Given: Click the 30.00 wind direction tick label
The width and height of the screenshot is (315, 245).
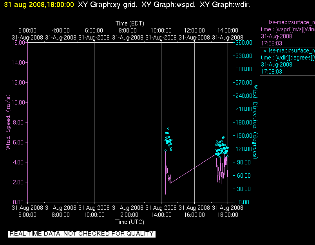Looking at the screenshot, I should coord(244,189).
